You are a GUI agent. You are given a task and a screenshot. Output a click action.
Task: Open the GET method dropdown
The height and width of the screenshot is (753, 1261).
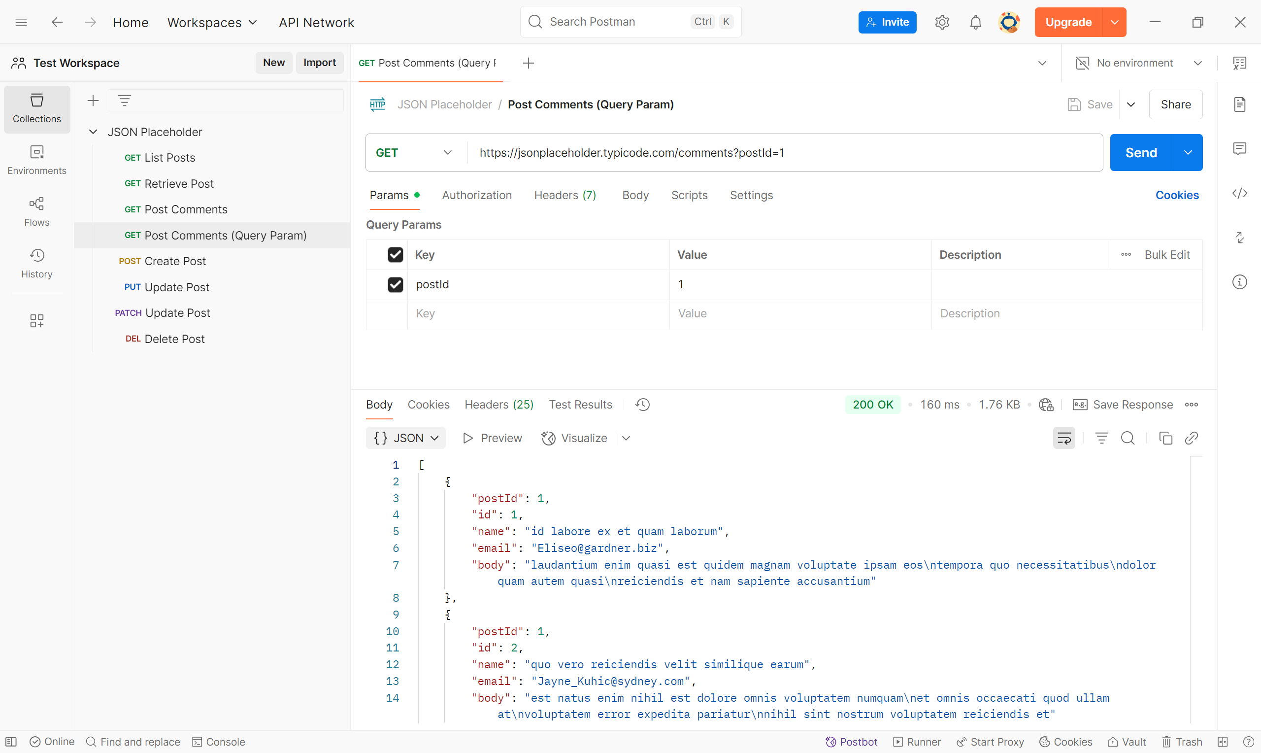(x=414, y=153)
